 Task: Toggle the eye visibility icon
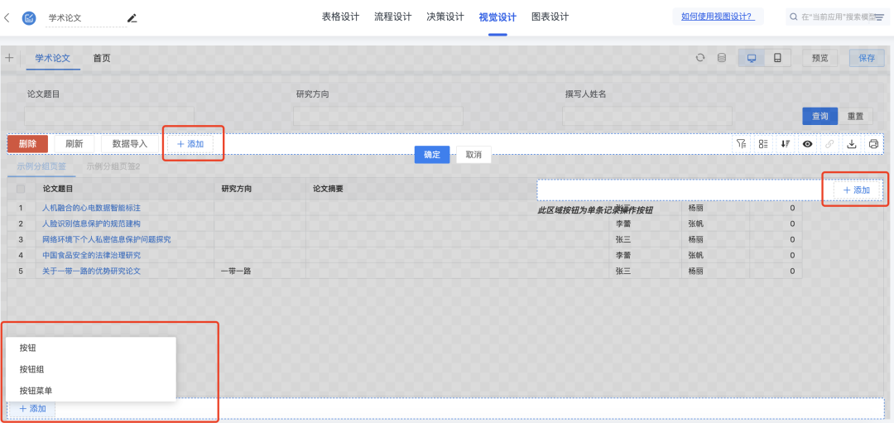pos(807,144)
